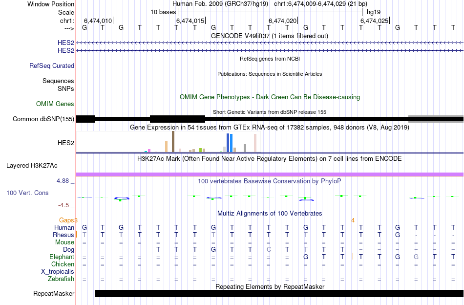
Task: Click the hg19 text beside the scale bar
Action: pyautogui.click(x=374, y=12)
